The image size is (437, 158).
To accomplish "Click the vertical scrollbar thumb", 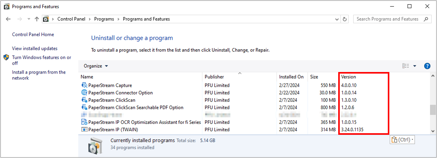I will [x=432, y=110].
